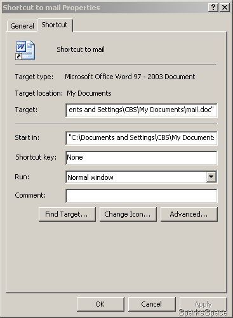Click the Shortcut key field showing None
Screen dimensions: 233x318
141,158
